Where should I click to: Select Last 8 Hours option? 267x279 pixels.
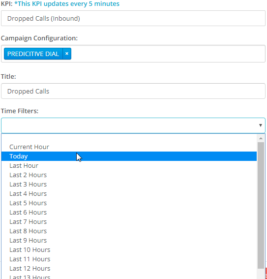pos(129,231)
